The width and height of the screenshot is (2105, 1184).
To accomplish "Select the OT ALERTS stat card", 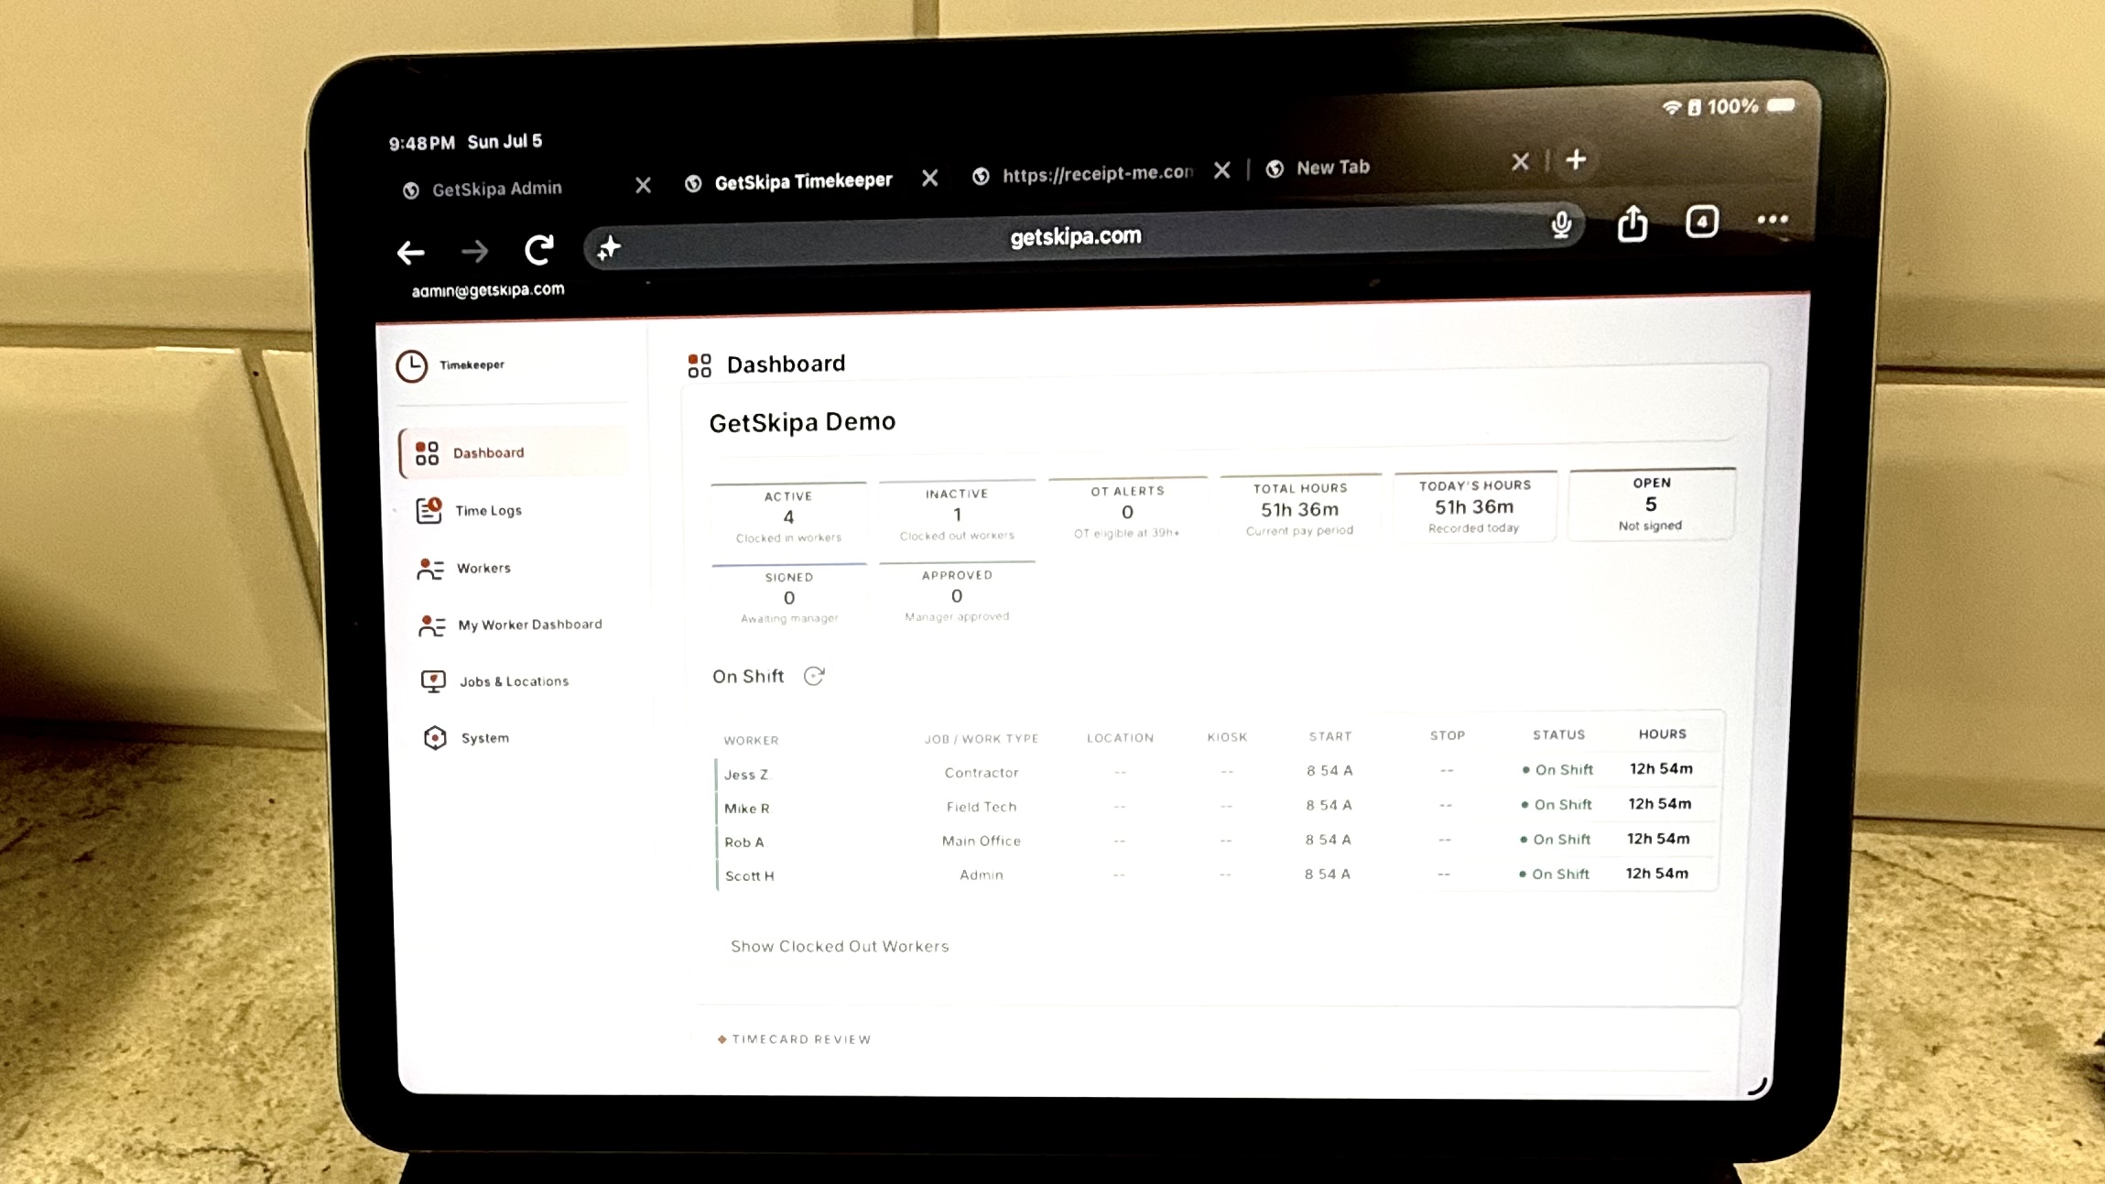I will (x=1127, y=511).
